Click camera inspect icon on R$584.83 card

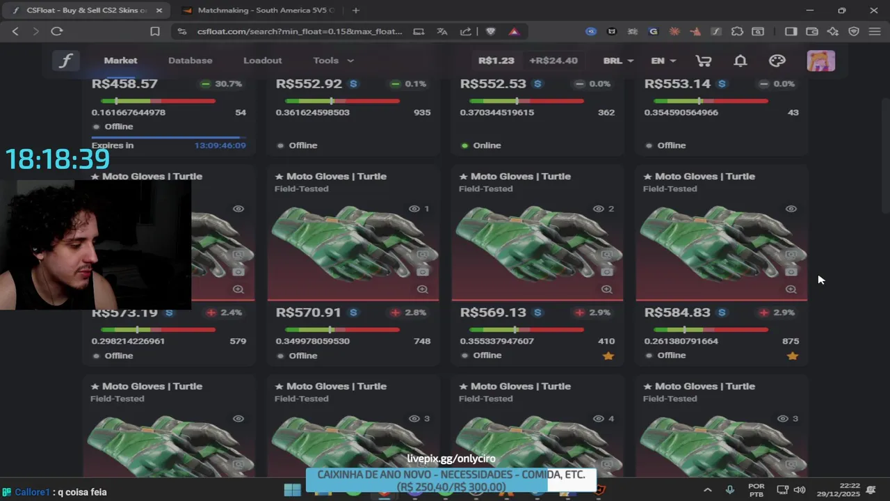coord(791,271)
